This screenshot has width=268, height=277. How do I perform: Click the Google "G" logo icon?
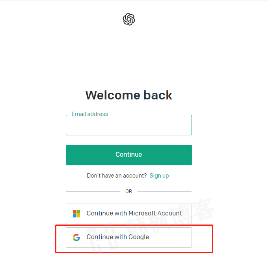click(76, 238)
